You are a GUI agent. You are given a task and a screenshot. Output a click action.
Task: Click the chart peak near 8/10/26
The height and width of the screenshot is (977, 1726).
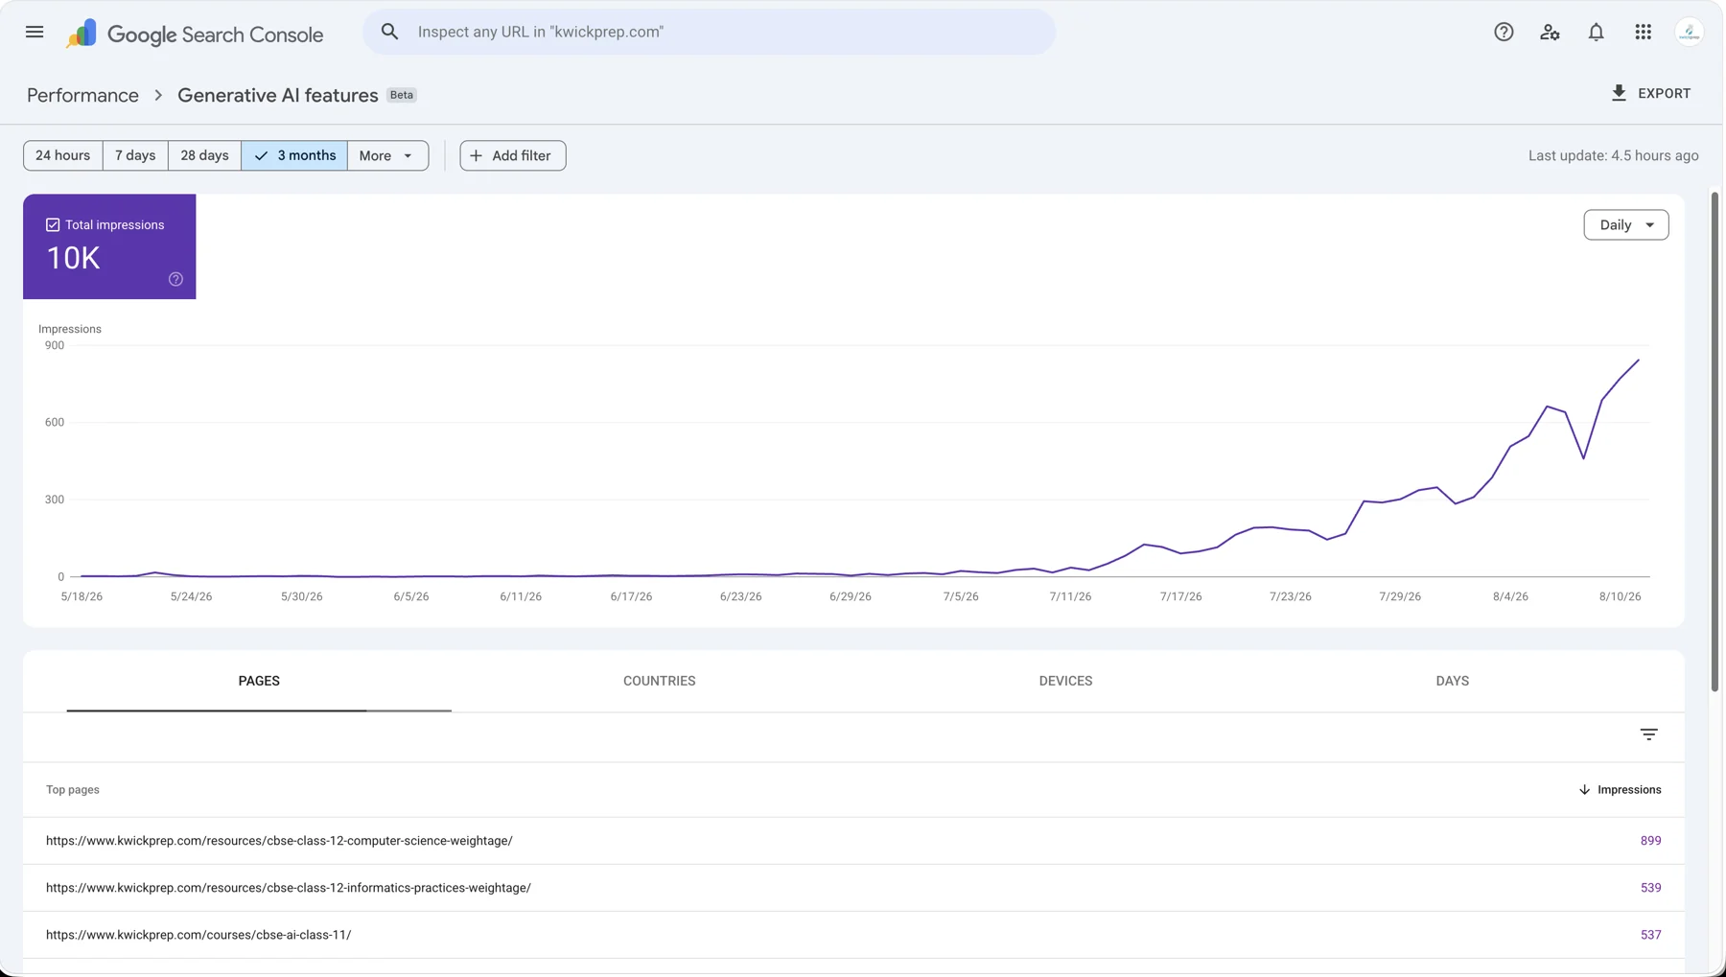(x=1639, y=361)
